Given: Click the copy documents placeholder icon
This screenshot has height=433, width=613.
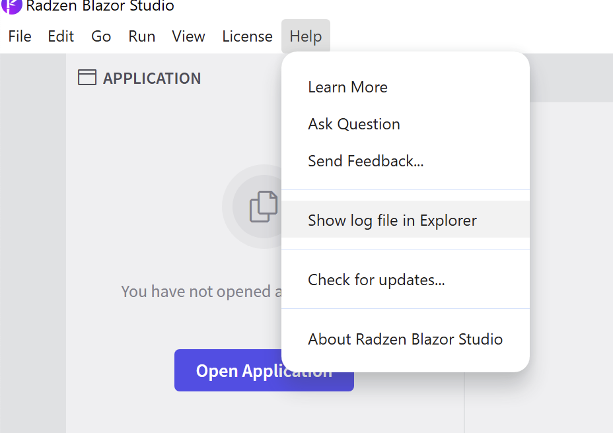Looking at the screenshot, I should (x=263, y=207).
